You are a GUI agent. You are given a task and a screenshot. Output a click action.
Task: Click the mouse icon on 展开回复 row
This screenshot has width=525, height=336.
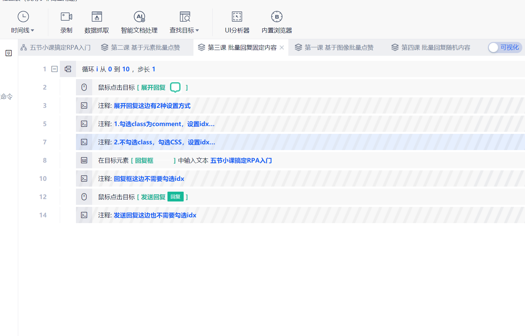point(84,87)
